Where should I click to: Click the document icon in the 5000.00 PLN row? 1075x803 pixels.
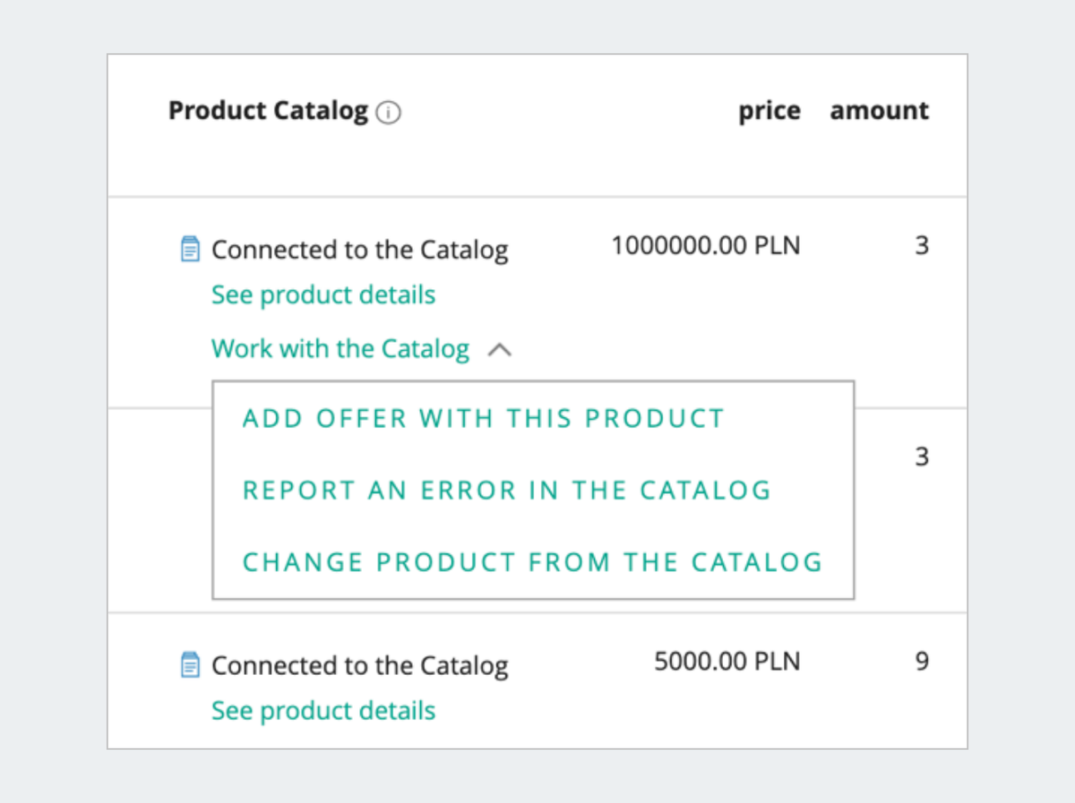click(190, 665)
